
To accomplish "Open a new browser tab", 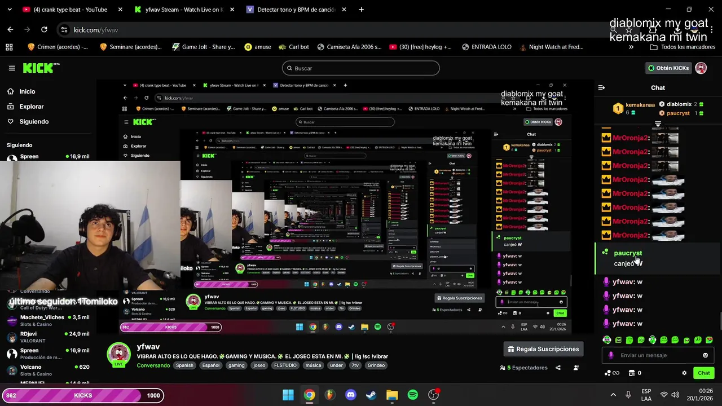I will tap(361, 10).
